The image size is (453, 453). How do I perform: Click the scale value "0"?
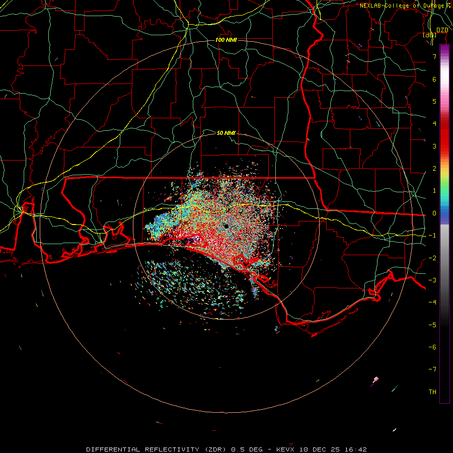pyautogui.click(x=434, y=213)
